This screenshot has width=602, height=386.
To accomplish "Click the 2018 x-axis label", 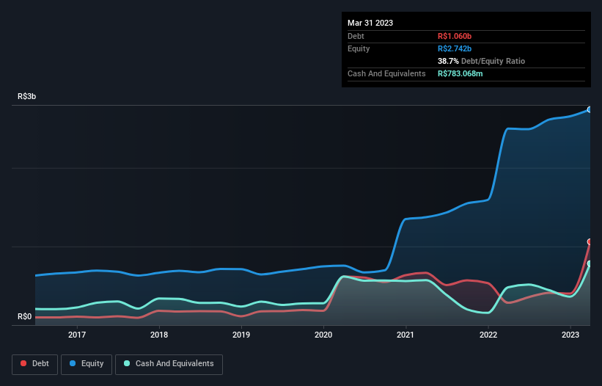I will 159,335.
